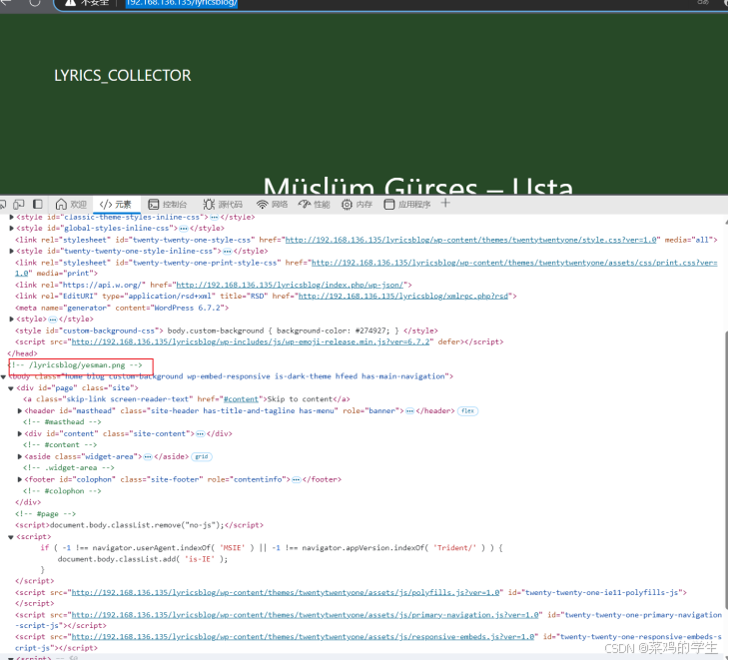The height and width of the screenshot is (661, 729).
Task: Open the responsive-embeds.js script link
Action: coord(303,637)
